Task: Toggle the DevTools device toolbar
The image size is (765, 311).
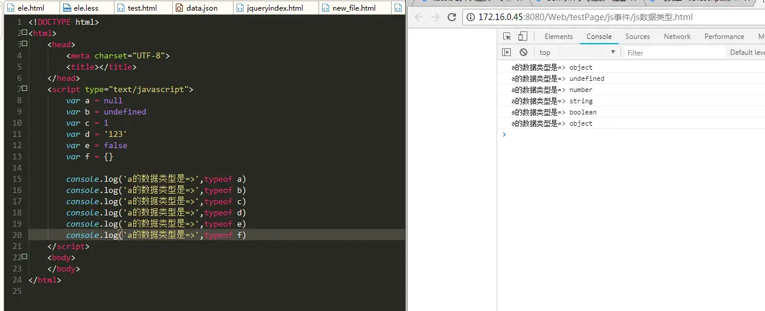Action: click(x=522, y=37)
